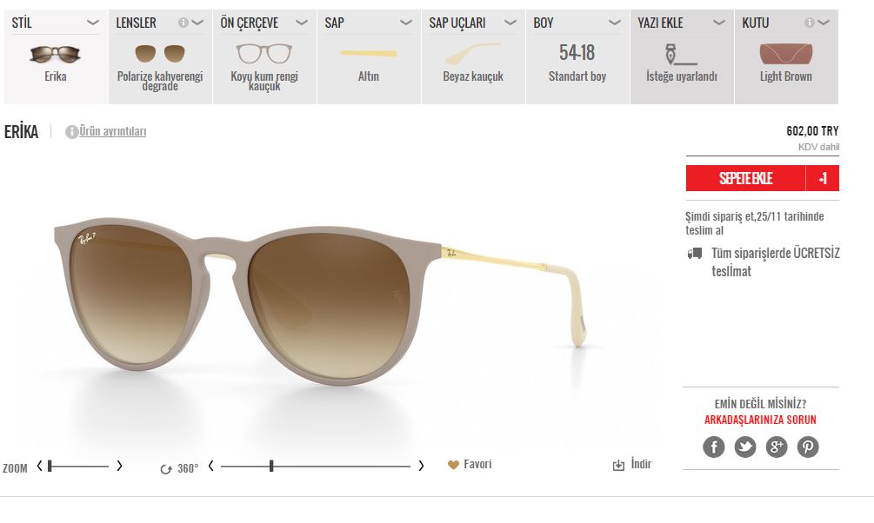
Task: Click the 602,00 TRY price
Action: click(x=812, y=131)
